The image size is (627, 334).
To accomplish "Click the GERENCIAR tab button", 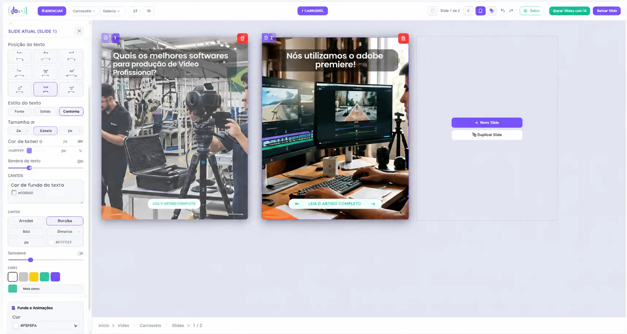I will coord(52,11).
